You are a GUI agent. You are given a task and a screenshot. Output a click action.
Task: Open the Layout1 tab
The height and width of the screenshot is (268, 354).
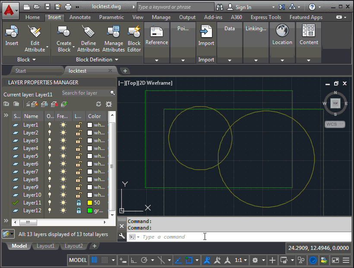click(x=45, y=246)
